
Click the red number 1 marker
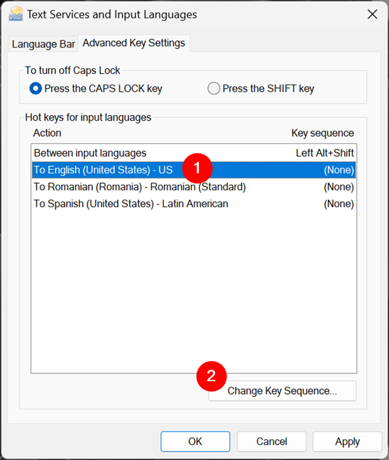[197, 168]
